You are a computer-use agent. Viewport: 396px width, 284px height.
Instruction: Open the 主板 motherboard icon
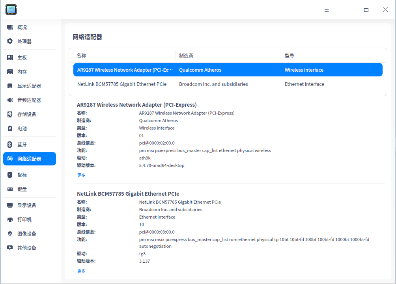pyautogui.click(x=10, y=58)
